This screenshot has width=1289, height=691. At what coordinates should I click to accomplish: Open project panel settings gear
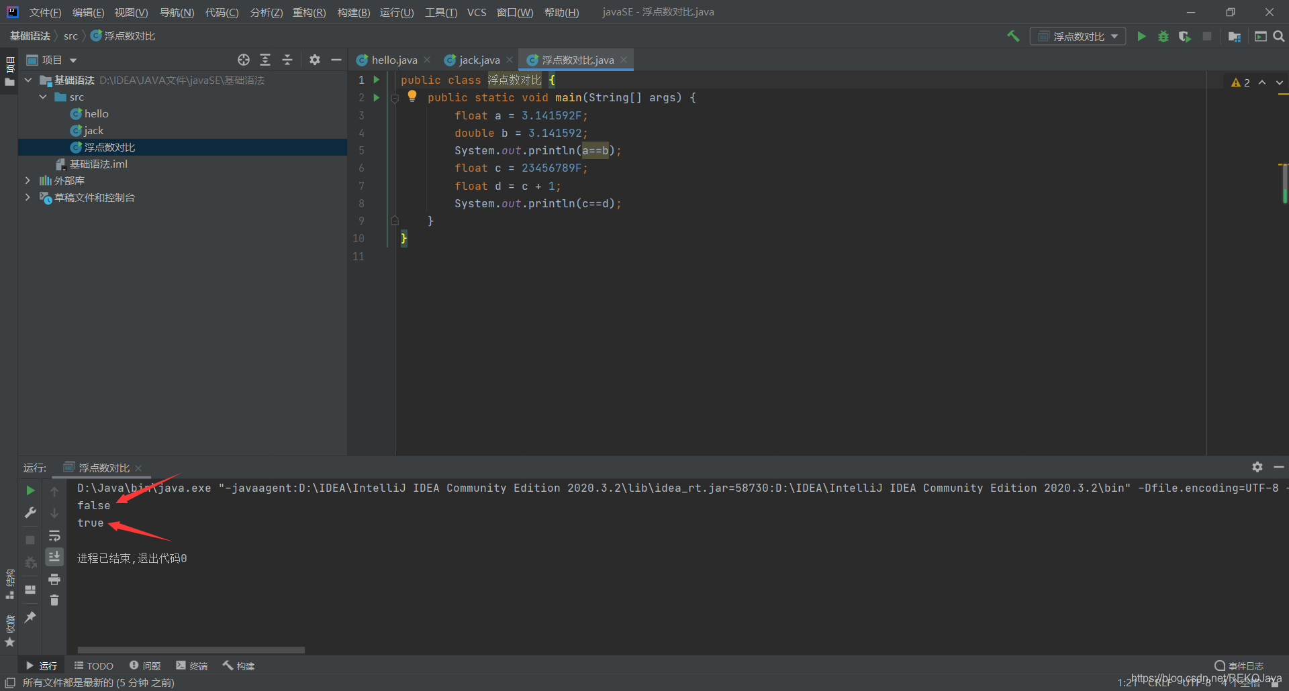pos(315,60)
